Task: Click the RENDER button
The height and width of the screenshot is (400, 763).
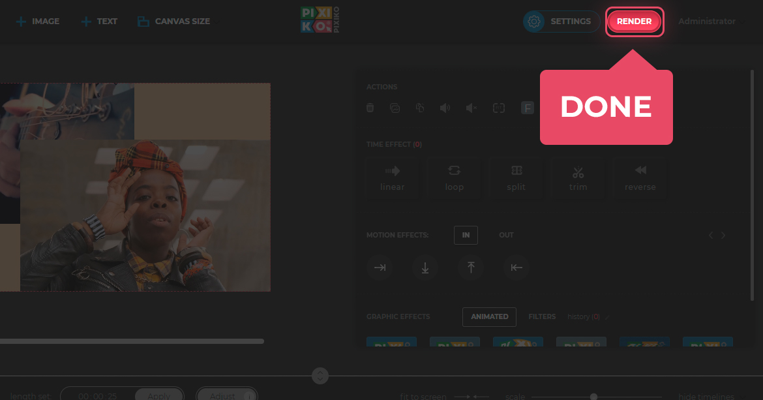Action: pyautogui.click(x=633, y=21)
